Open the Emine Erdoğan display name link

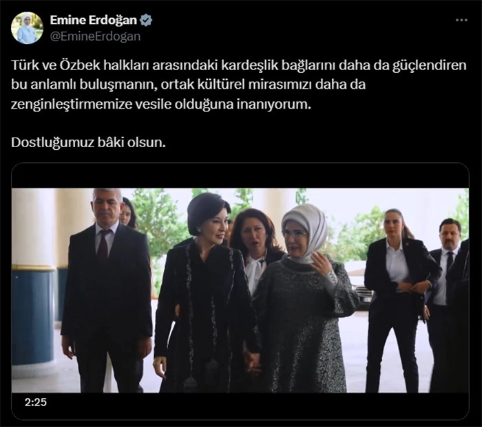tap(94, 20)
